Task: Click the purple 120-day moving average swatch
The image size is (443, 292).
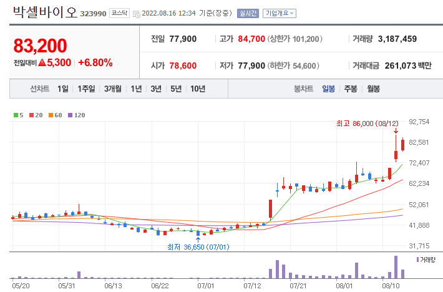Action: (x=71, y=115)
